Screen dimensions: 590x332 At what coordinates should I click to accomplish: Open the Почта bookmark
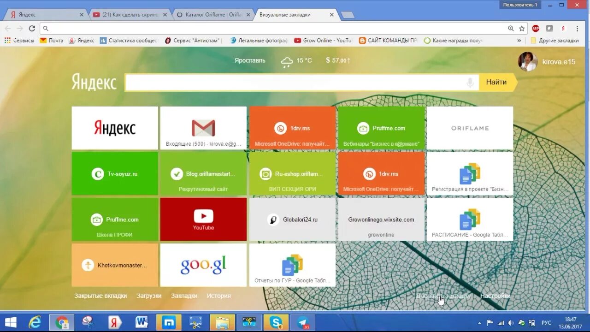coord(52,41)
